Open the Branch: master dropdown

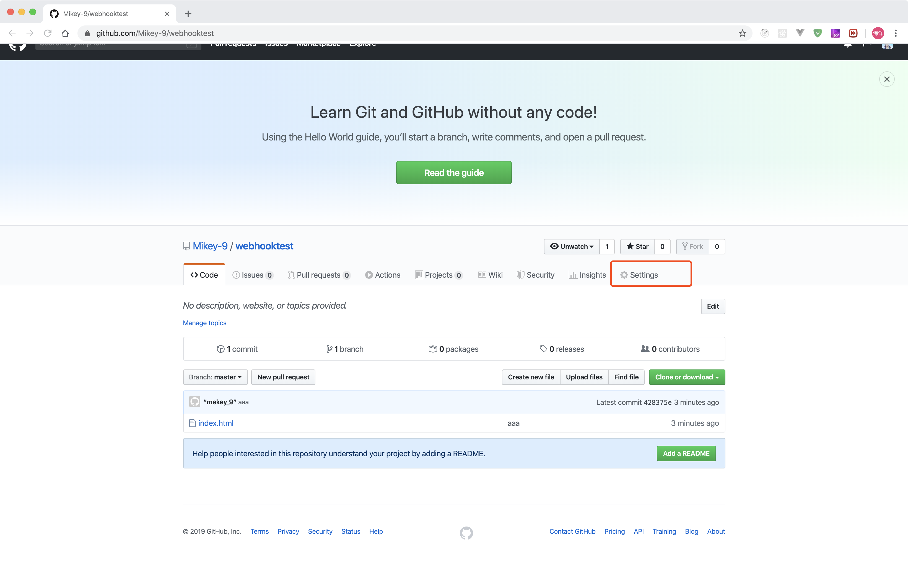[215, 377]
